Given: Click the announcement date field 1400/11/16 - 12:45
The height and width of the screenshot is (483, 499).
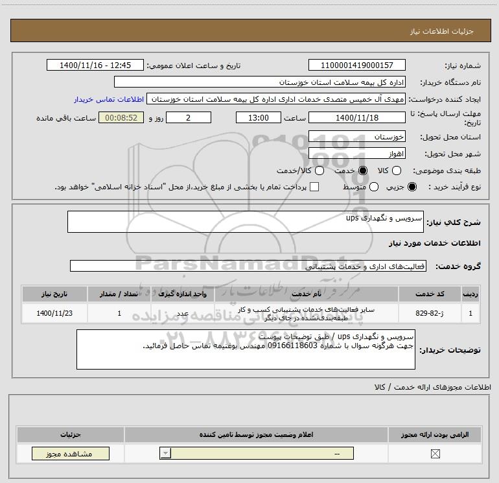Looking at the screenshot, I should click(x=95, y=65).
